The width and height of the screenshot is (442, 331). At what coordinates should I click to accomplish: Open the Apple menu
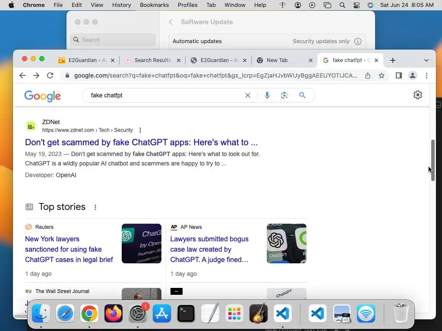[11, 5]
